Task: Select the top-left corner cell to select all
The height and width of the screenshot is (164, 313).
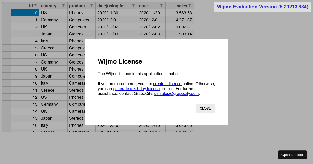Action: click(6, 6)
